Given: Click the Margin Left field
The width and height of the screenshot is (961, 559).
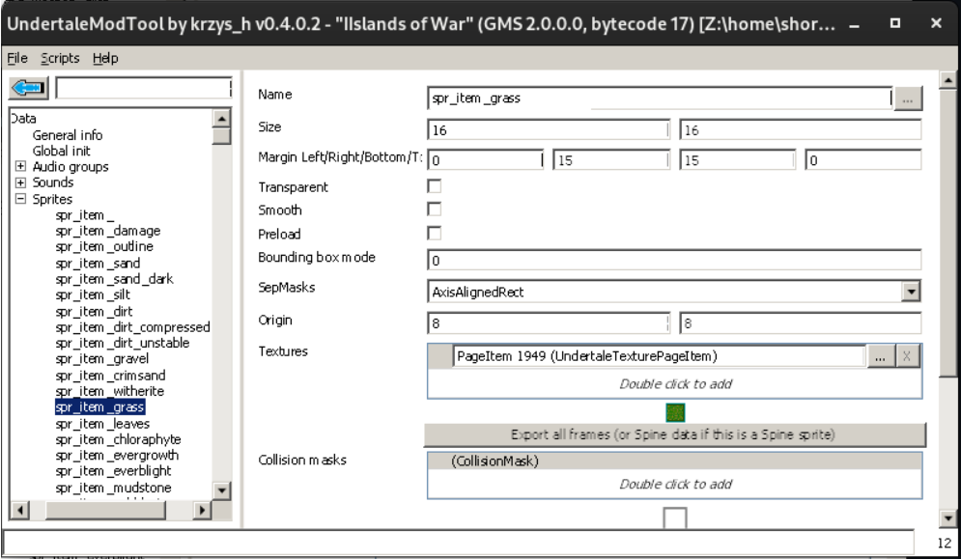Looking at the screenshot, I should (x=485, y=160).
